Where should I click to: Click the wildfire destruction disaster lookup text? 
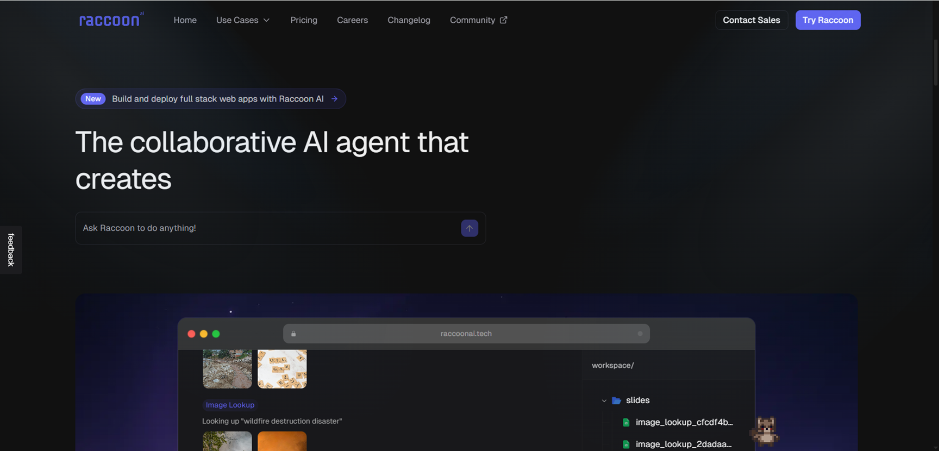pos(272,421)
